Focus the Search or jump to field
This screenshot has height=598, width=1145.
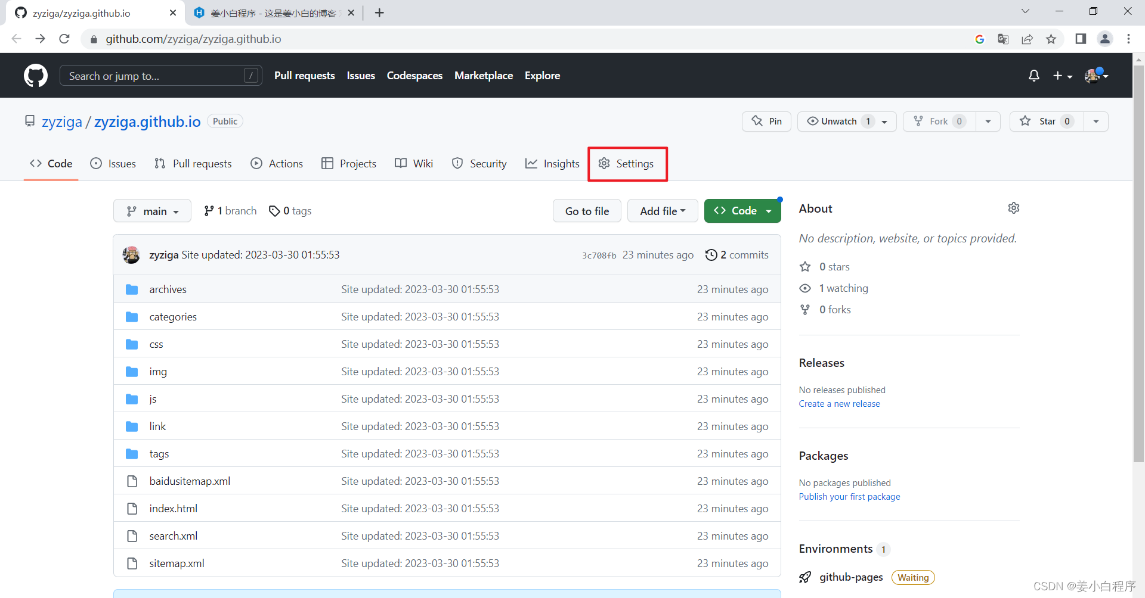tap(160, 76)
